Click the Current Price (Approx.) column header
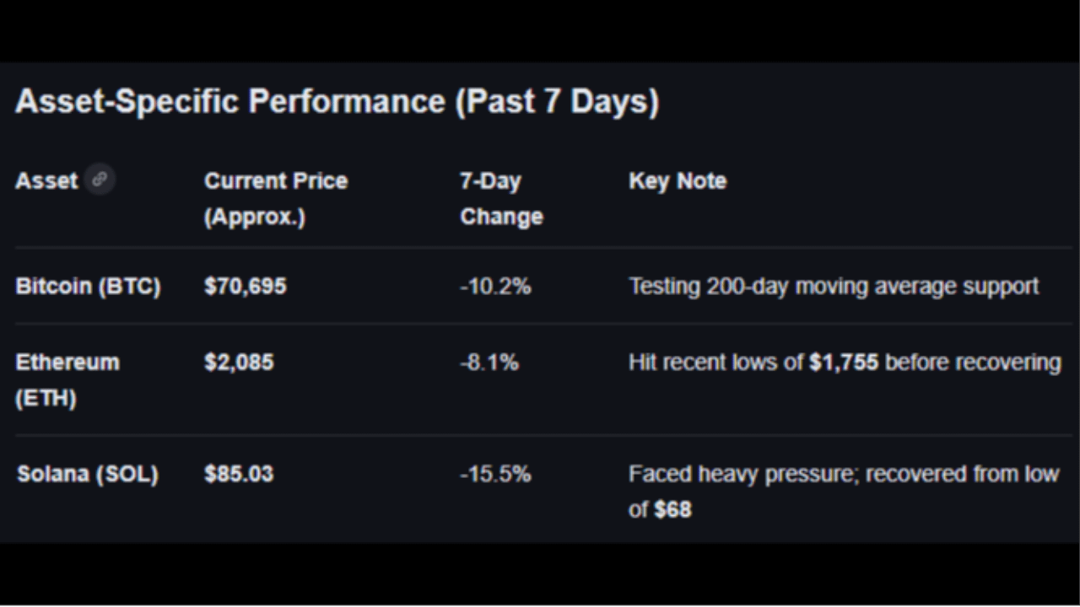 pyautogui.click(x=275, y=198)
